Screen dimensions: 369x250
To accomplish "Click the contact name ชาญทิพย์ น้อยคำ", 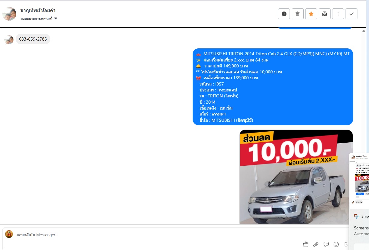I will click(x=38, y=10).
